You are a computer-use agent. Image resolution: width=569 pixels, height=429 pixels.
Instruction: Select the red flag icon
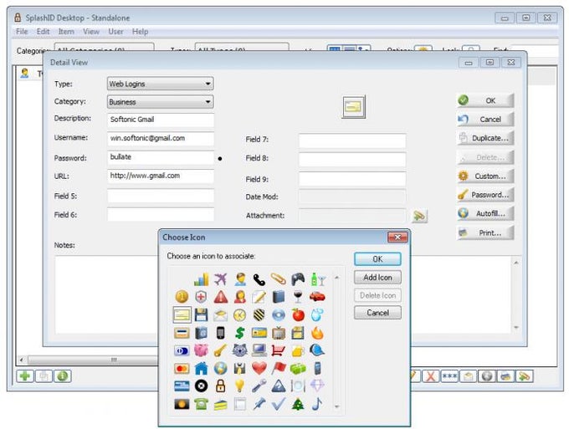pos(279,369)
